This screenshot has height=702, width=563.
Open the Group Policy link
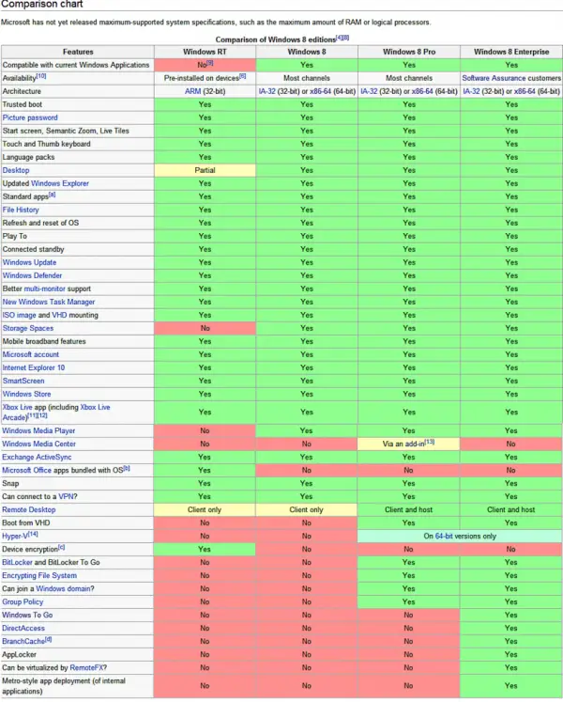(23, 602)
